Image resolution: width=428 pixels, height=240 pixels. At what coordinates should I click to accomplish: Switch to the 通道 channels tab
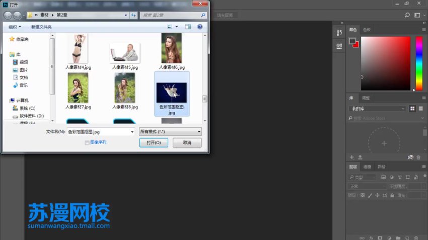point(367,167)
